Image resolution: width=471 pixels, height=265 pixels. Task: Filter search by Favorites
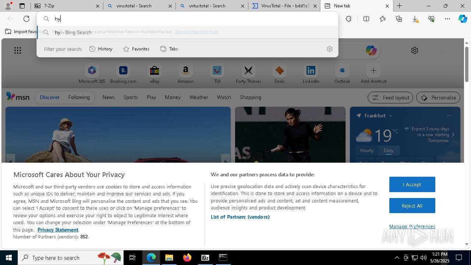coord(137,49)
